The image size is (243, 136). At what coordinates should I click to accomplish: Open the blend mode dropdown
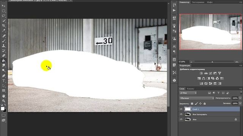pos(197,98)
